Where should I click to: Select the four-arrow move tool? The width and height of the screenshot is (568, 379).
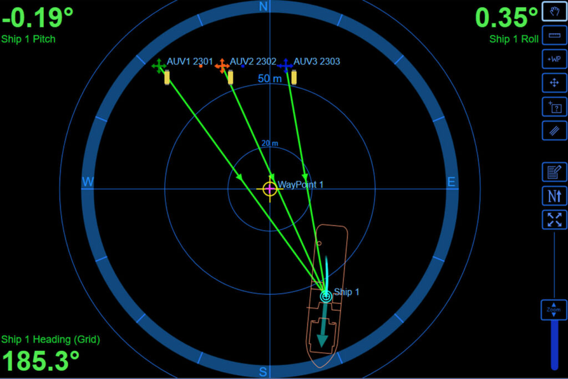pyautogui.click(x=554, y=83)
